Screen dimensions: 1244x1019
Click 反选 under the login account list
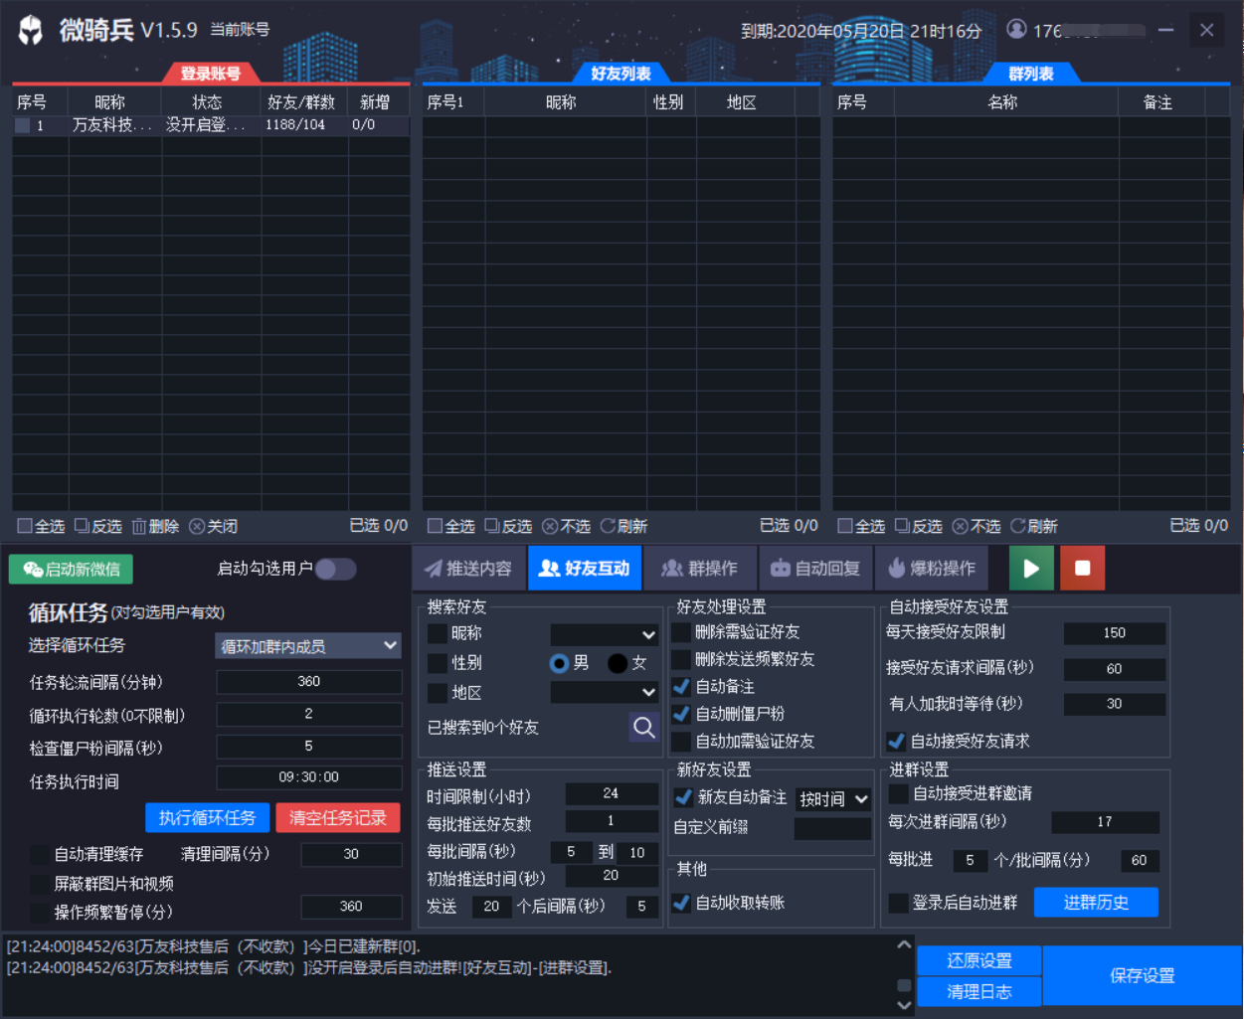pyautogui.click(x=98, y=526)
